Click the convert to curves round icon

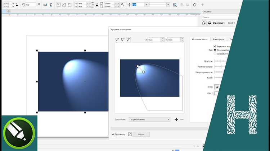(195, 5)
